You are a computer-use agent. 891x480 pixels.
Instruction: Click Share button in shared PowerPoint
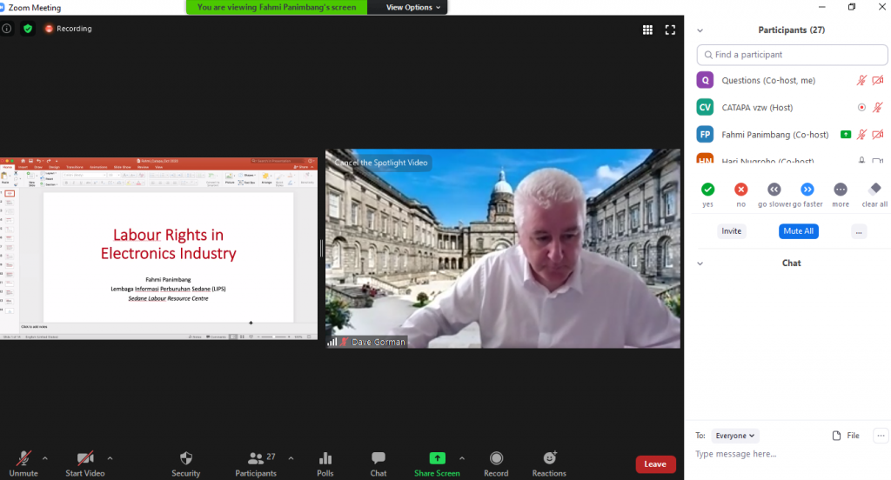click(301, 167)
